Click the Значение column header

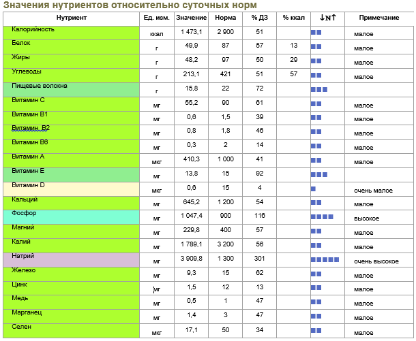pyautogui.click(x=190, y=17)
